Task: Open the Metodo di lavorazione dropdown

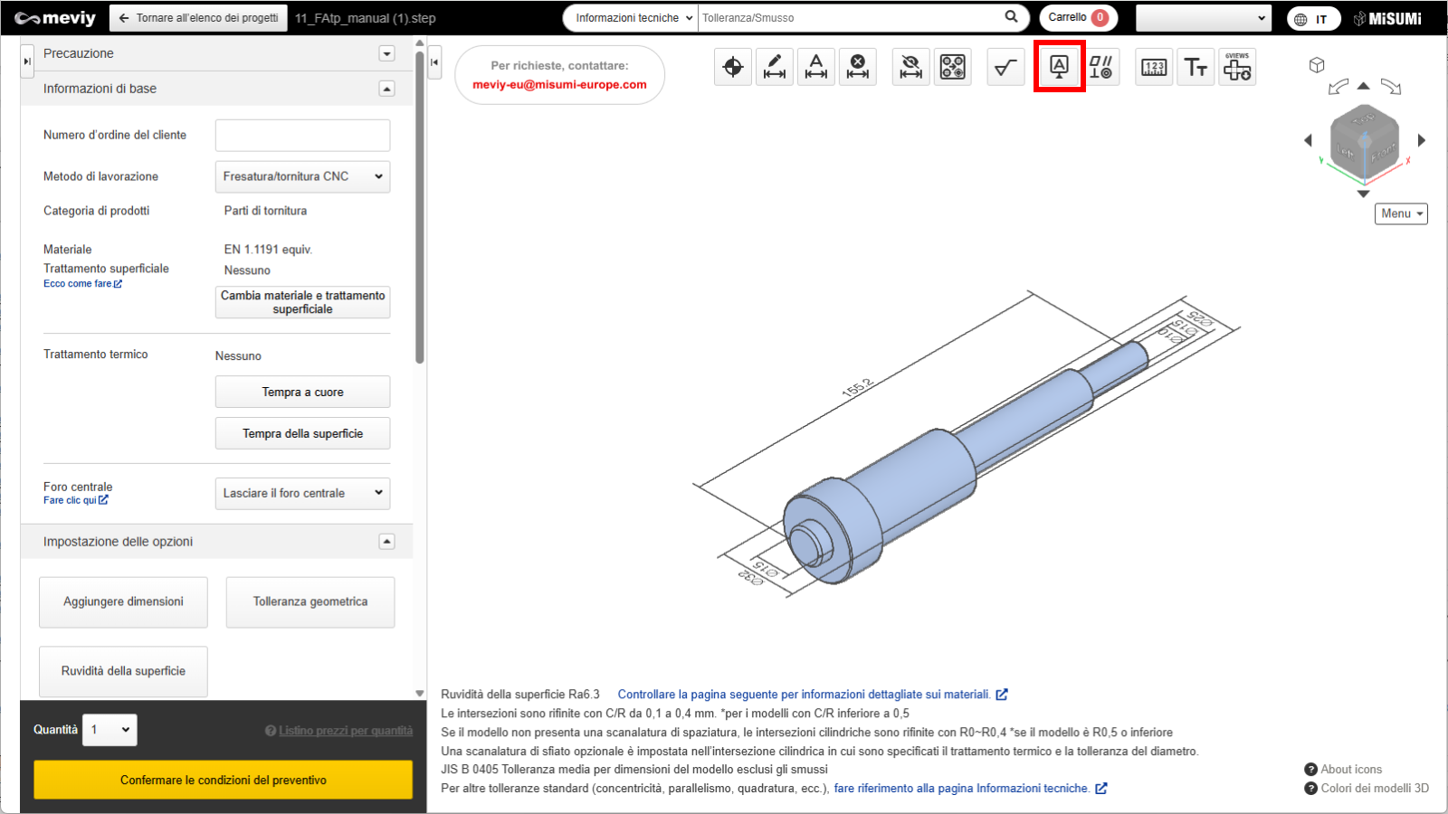Action: [302, 176]
